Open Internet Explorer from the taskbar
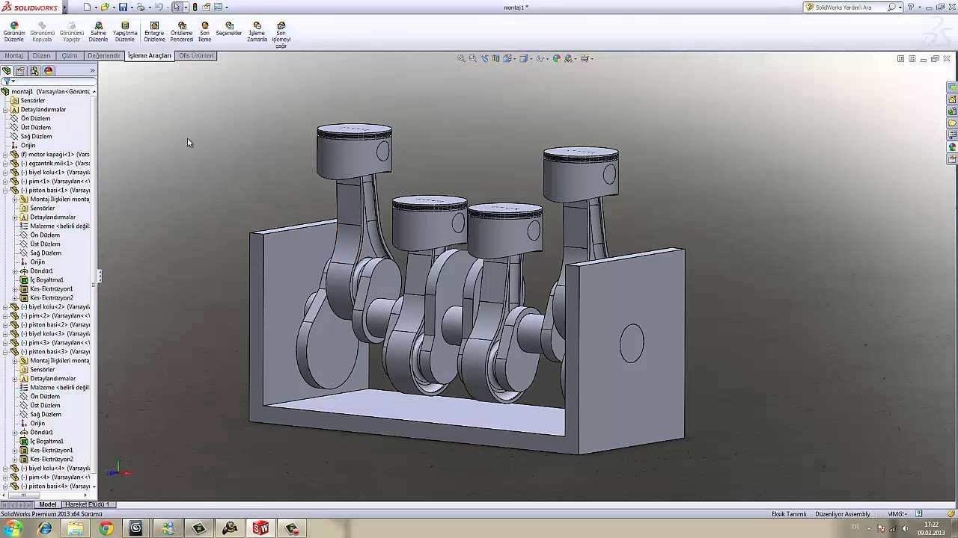The width and height of the screenshot is (958, 538). (45, 528)
